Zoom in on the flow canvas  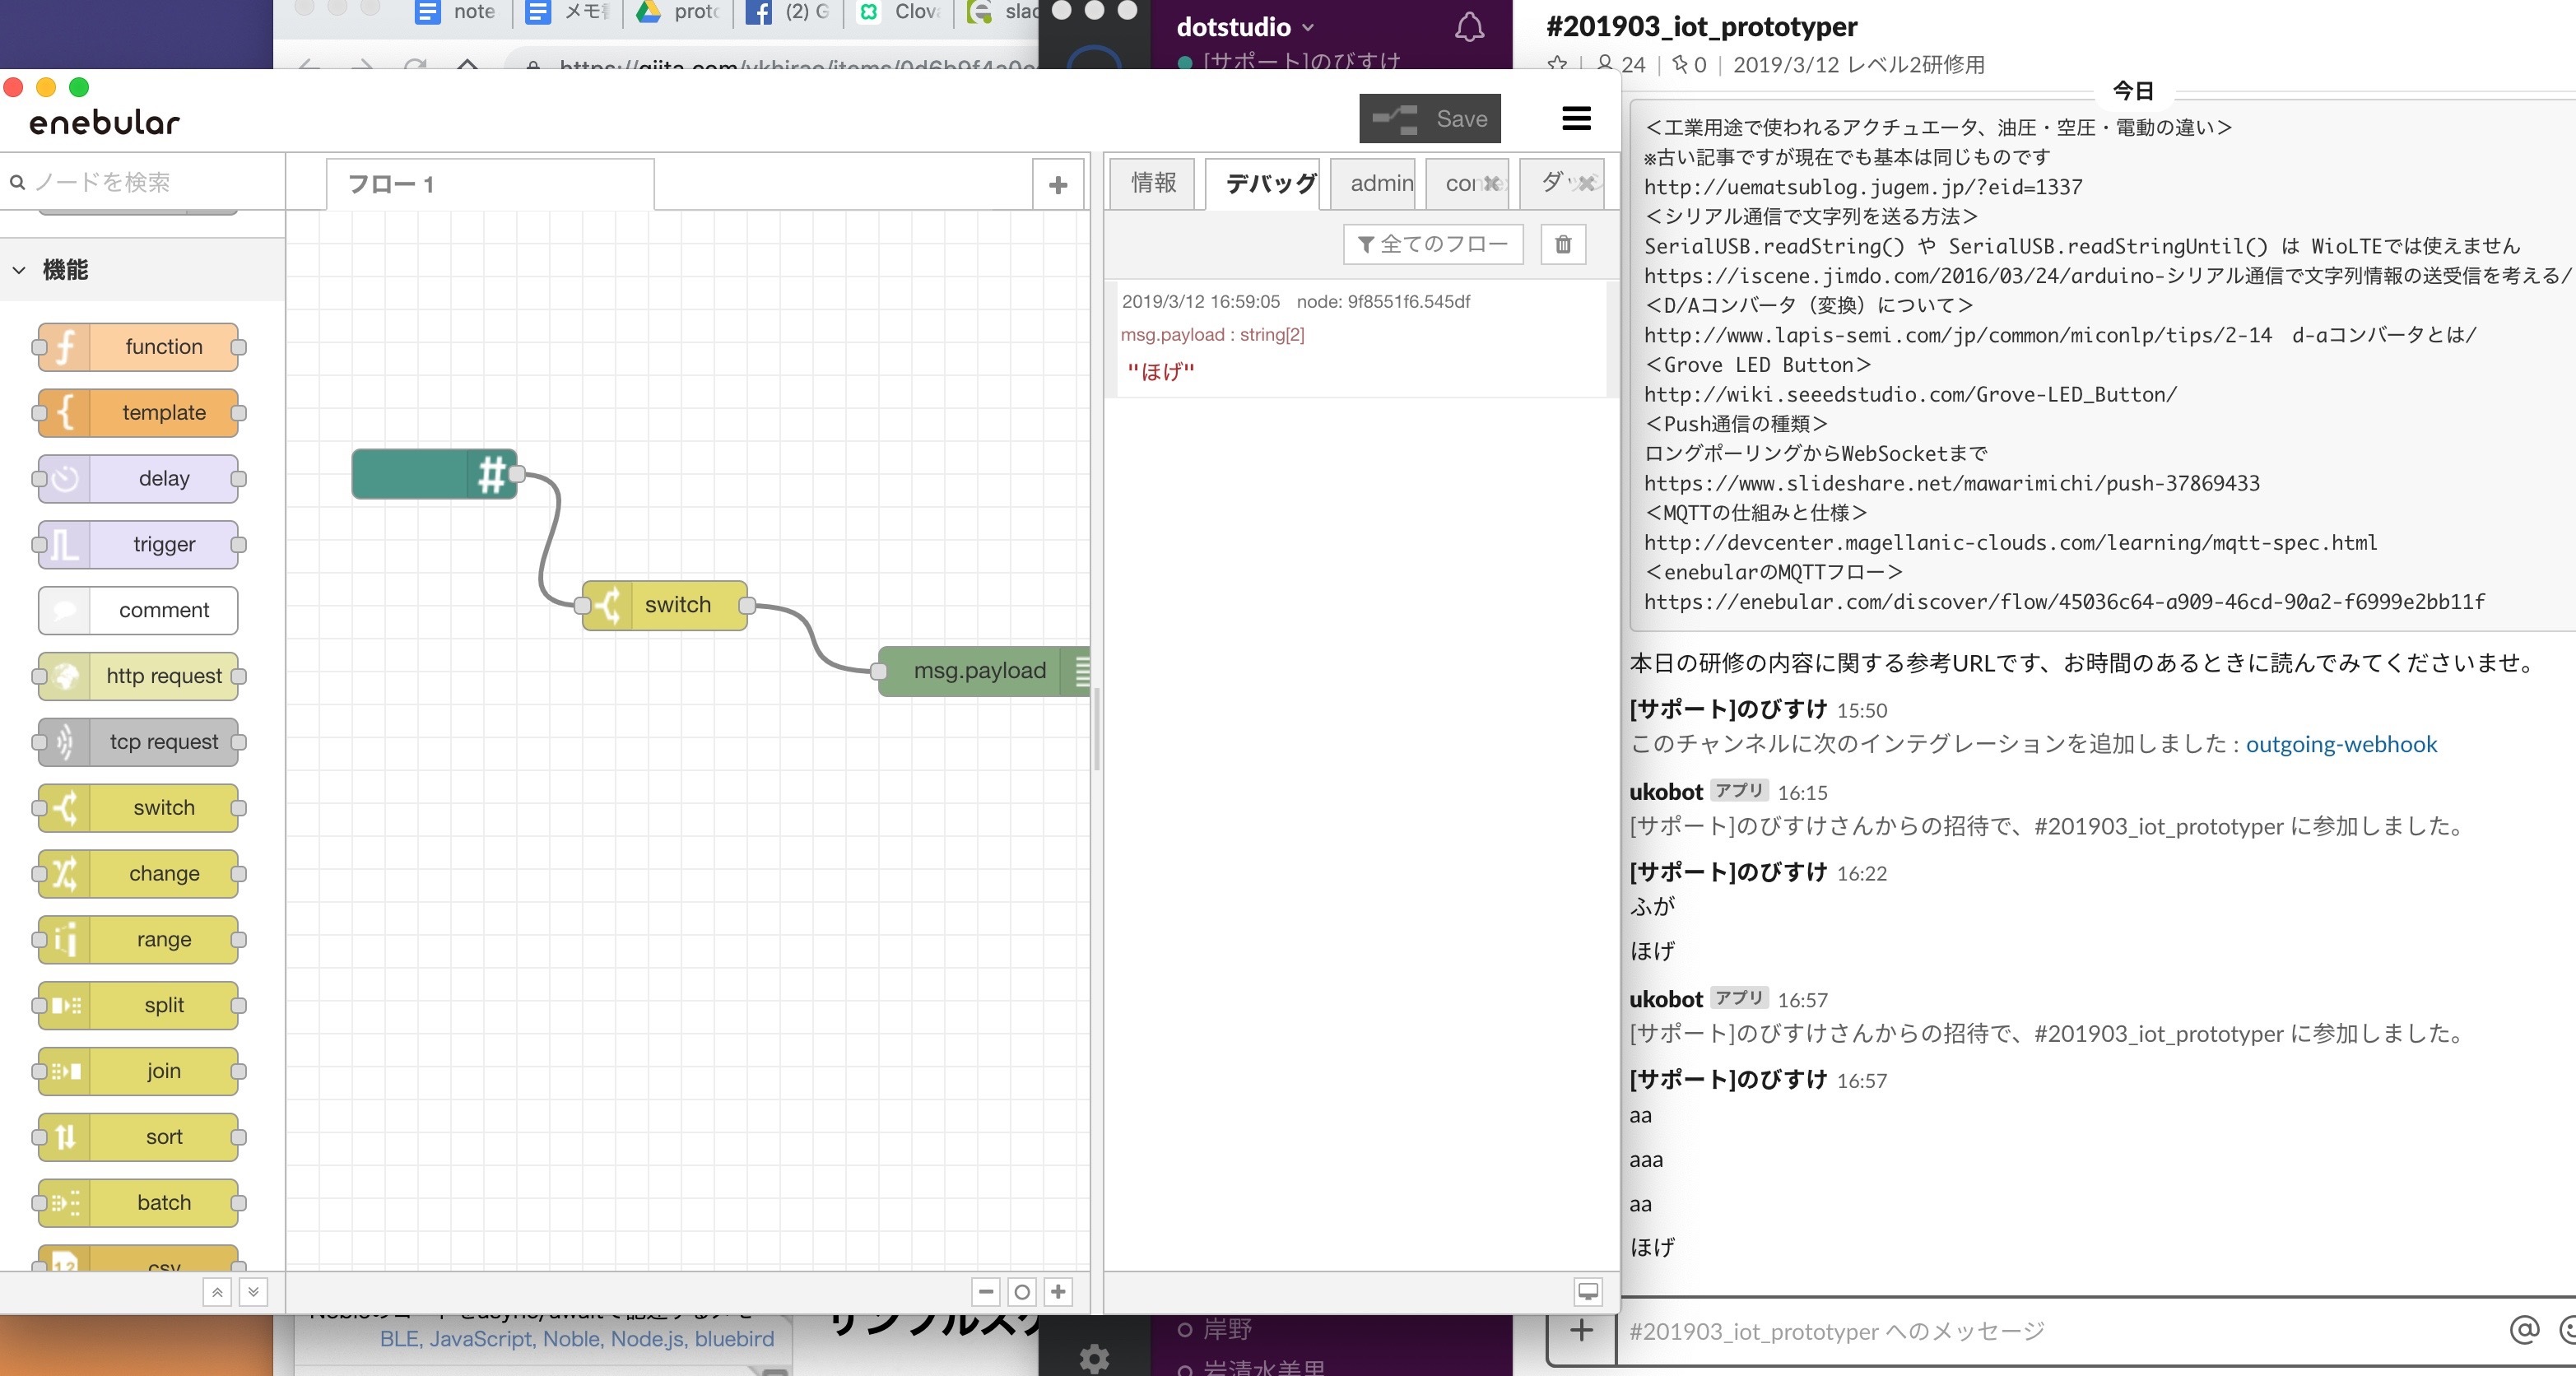[x=1057, y=1291]
